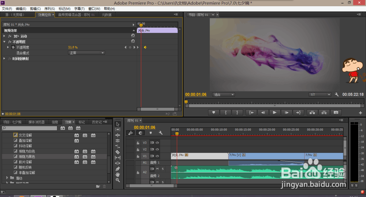Select the Rolling Edit tool
This screenshot has height=197, width=366.
(x=117, y=141)
